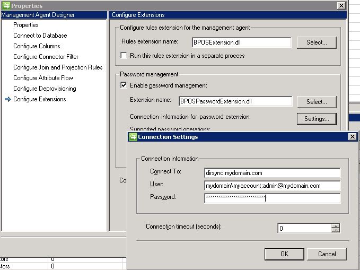Go to Configure Connector Filter page

pyautogui.click(x=46, y=57)
